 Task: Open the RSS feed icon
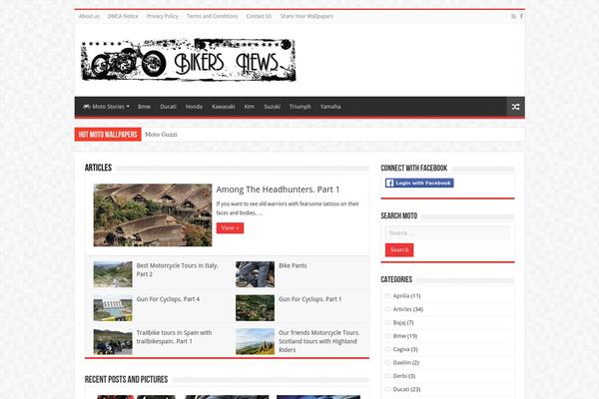point(513,16)
